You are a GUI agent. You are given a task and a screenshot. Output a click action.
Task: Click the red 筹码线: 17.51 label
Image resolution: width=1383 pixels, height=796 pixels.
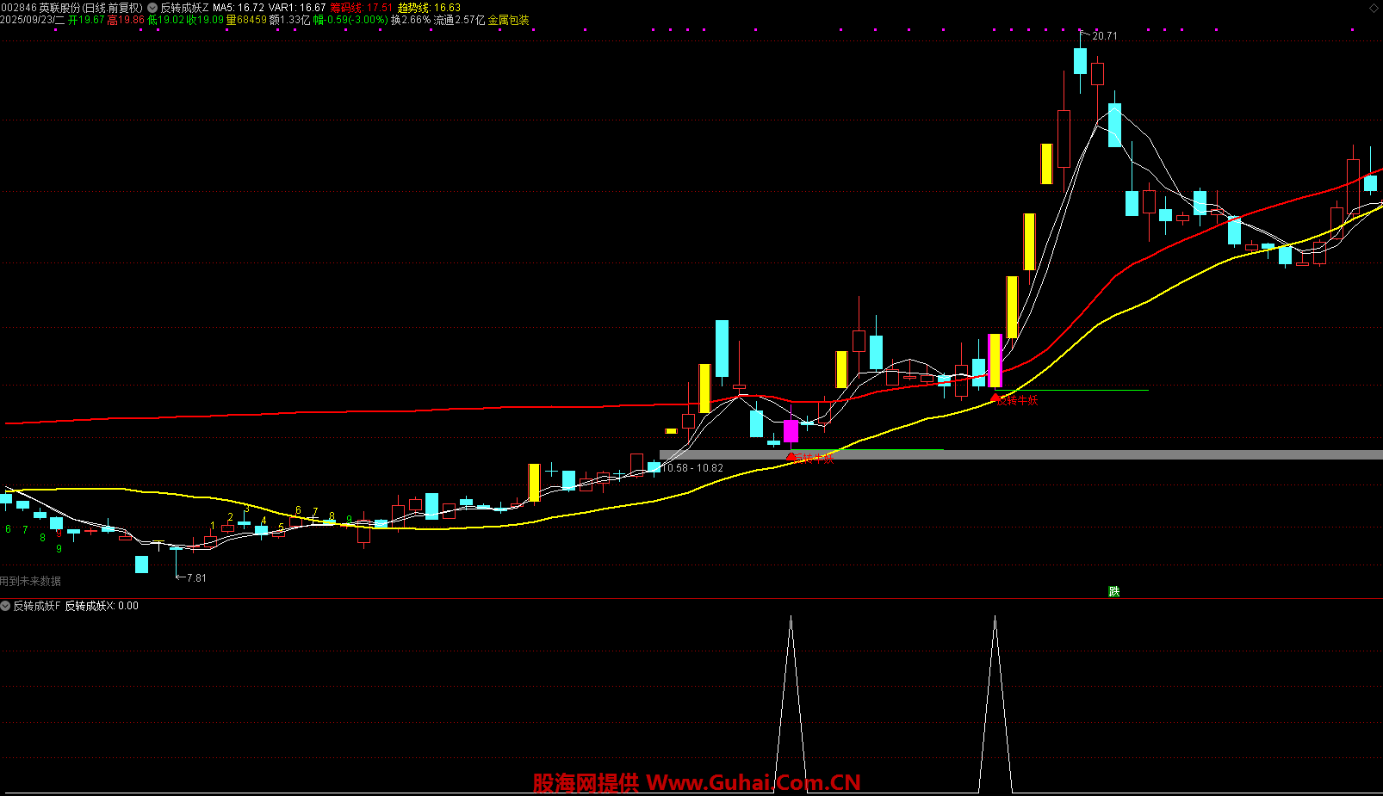coord(361,8)
